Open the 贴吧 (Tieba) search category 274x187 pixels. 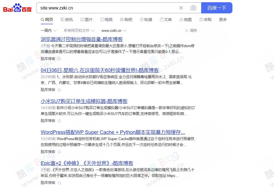126,20
